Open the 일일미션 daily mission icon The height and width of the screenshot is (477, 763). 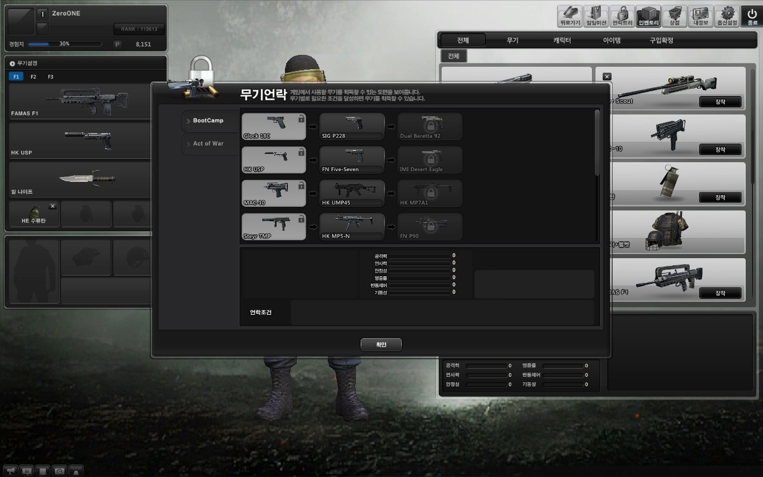coord(595,16)
